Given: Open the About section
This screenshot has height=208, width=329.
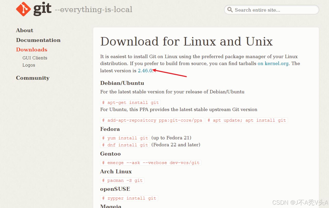Looking at the screenshot, I should coord(25,30).
